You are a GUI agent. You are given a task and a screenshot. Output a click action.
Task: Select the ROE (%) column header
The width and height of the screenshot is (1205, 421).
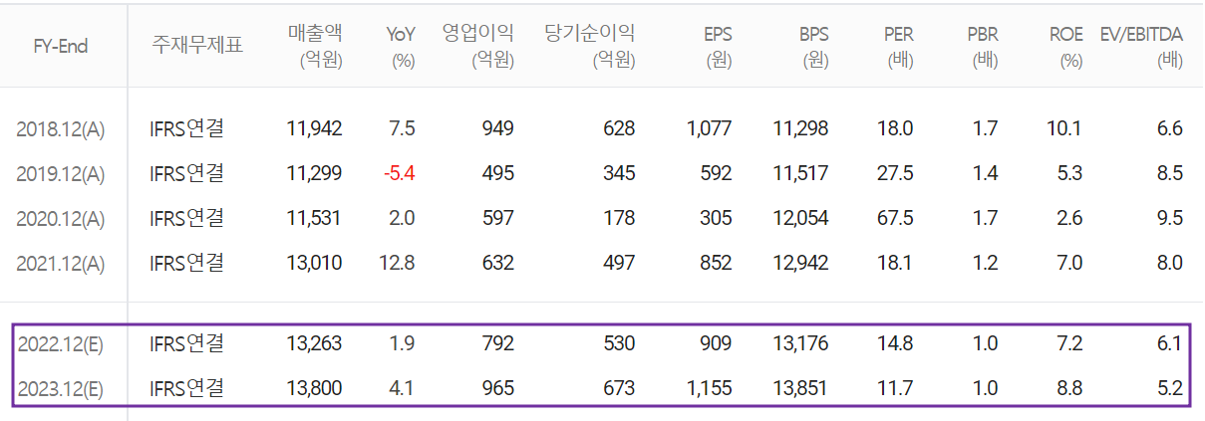pos(1065,47)
